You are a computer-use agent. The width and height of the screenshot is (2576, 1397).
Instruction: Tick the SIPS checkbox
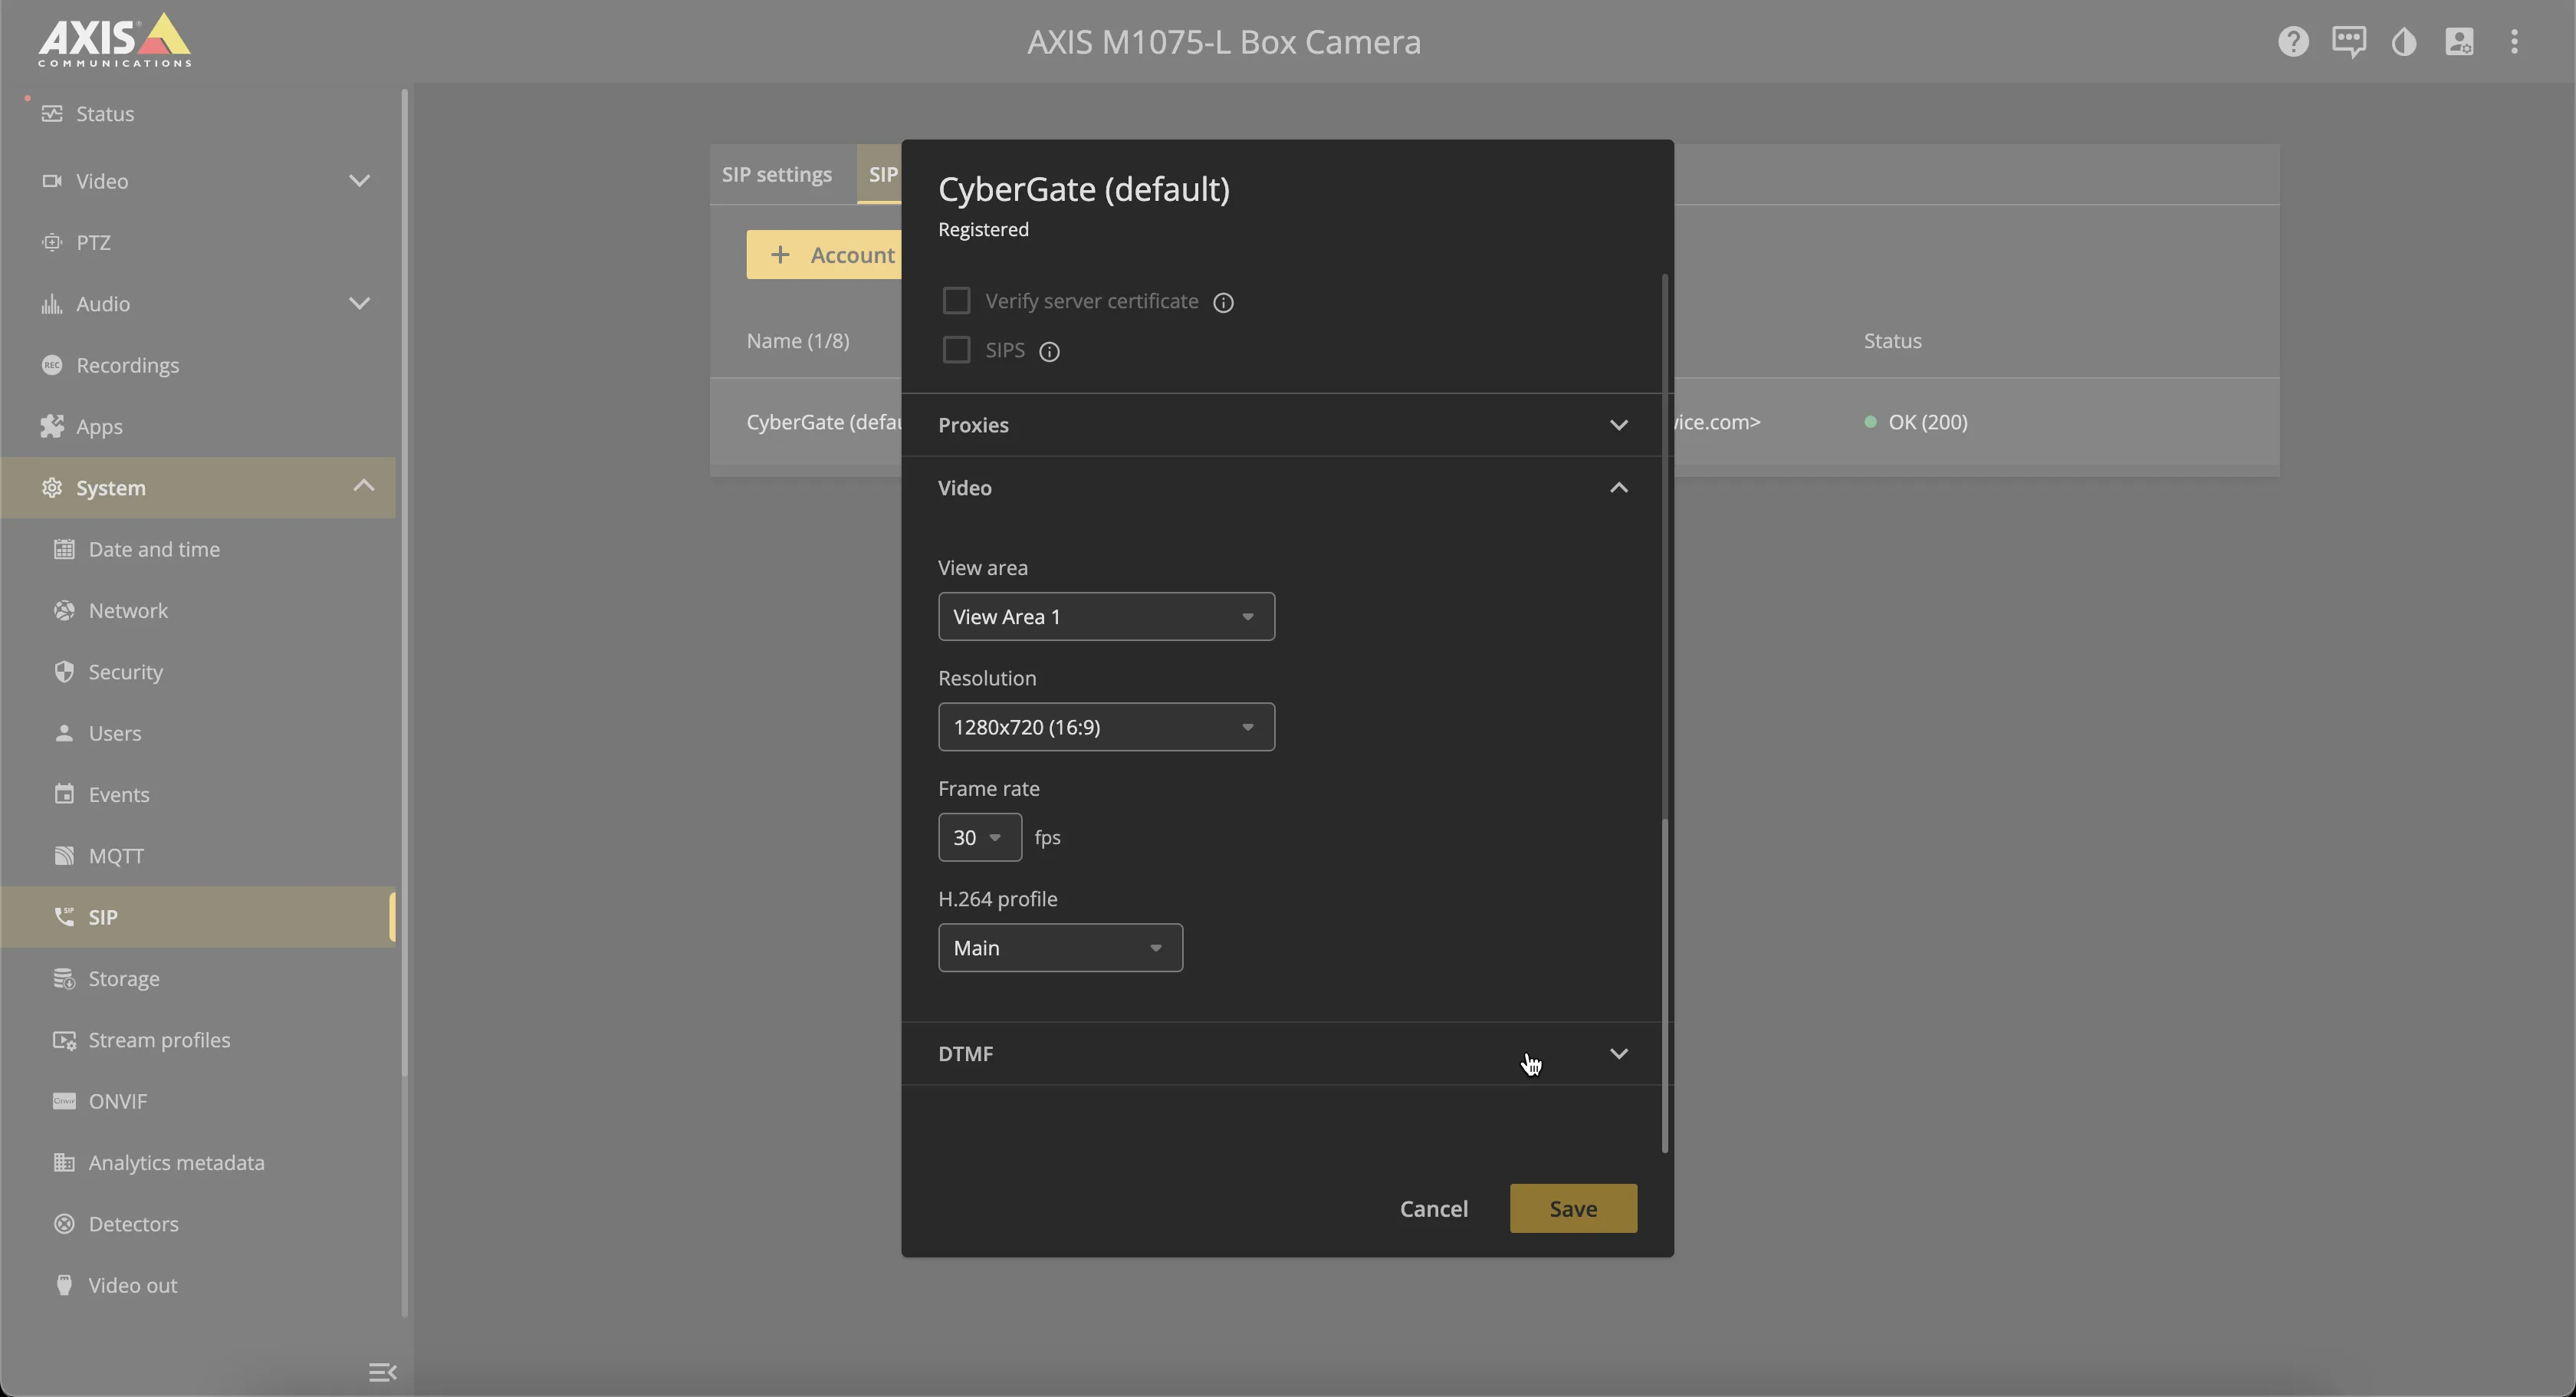tap(956, 350)
